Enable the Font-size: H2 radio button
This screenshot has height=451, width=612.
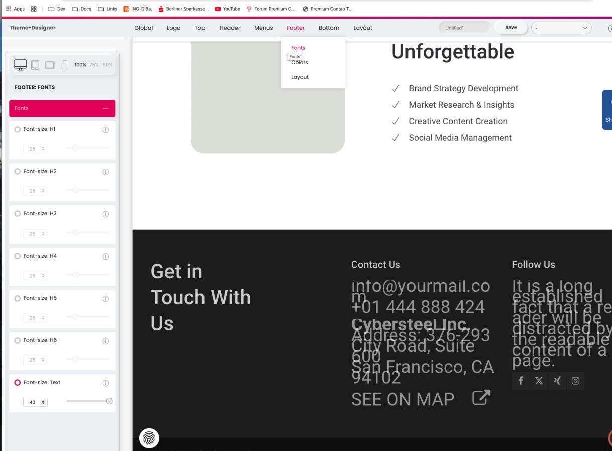click(x=18, y=171)
